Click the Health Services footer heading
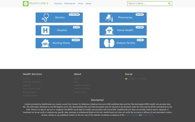195x122 pixels. 32,74
